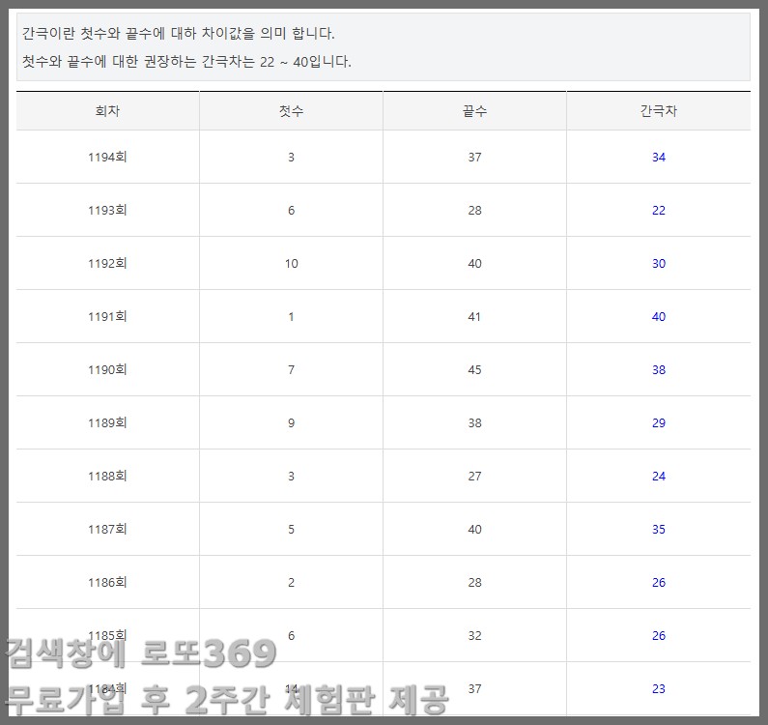Click gap value 30 in 1192회 row
768x725 pixels.
point(658,264)
